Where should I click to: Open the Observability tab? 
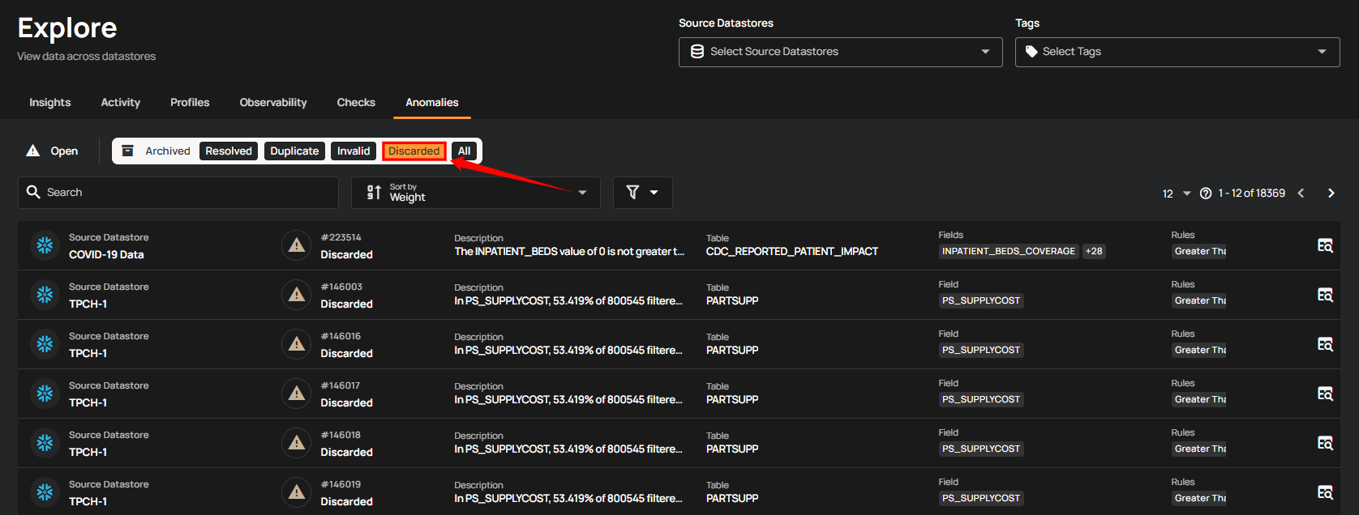click(273, 102)
